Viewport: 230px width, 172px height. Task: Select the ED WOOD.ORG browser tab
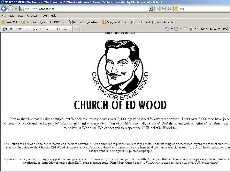click(x=37, y=29)
